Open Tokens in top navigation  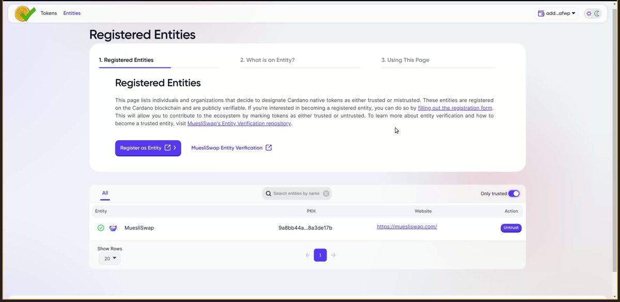tap(49, 13)
